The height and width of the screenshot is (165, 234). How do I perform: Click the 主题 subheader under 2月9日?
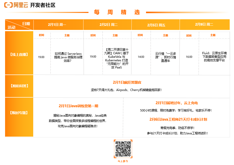tap(213, 35)
